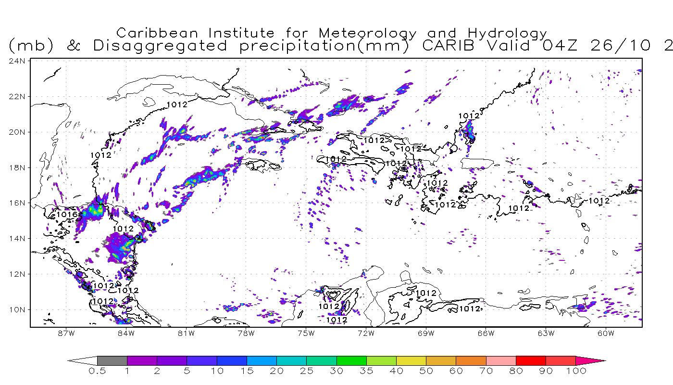Click the legend swatch for 5–10 mm
Image resolution: width=673 pixels, height=385 pixels.
tap(202, 360)
